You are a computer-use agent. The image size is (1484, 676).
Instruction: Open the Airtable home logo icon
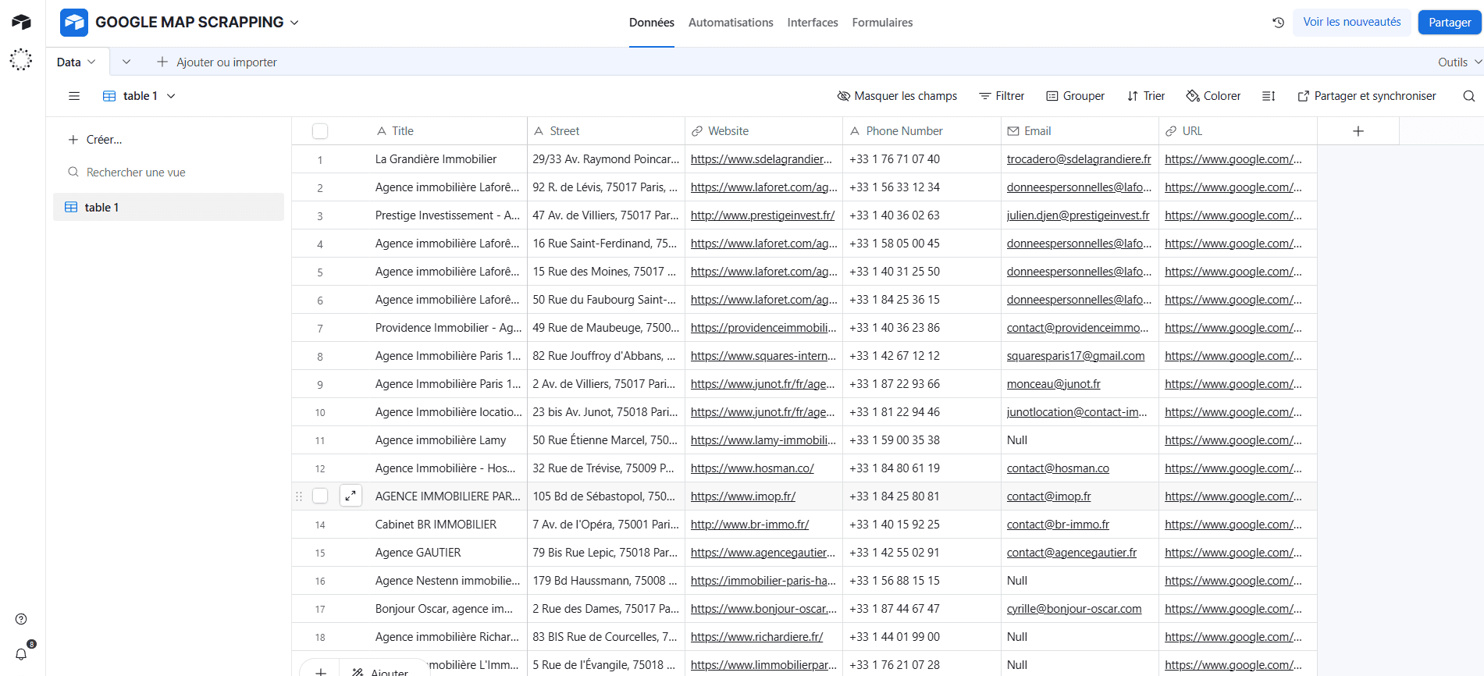coord(21,22)
